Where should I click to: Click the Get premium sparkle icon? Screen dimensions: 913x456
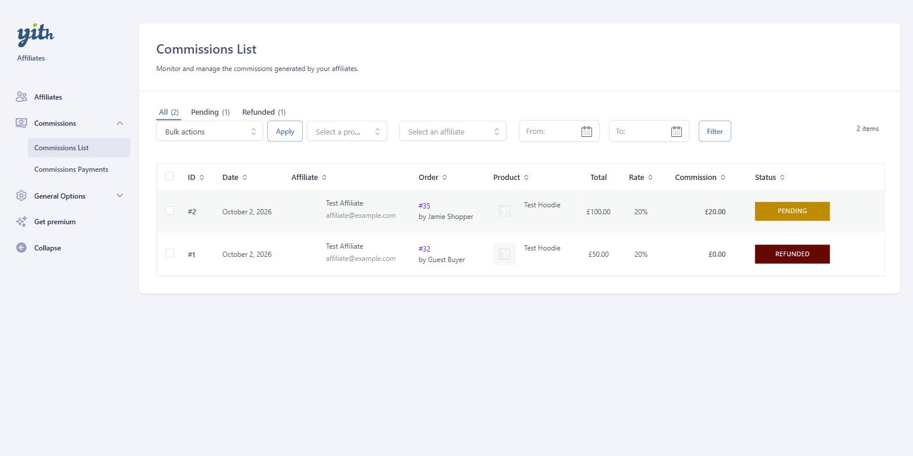pyautogui.click(x=22, y=221)
